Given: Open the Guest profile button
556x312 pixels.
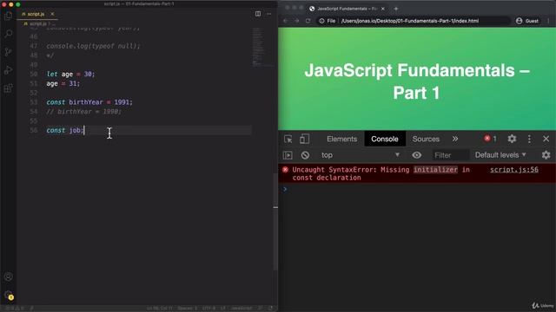Looking at the screenshot, I should (x=527, y=21).
